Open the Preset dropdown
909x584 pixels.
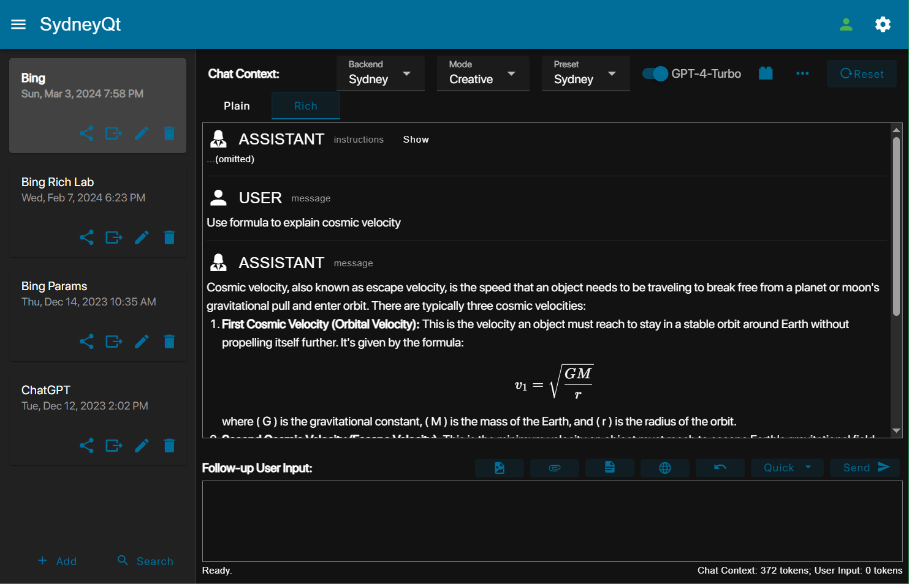pyautogui.click(x=585, y=73)
